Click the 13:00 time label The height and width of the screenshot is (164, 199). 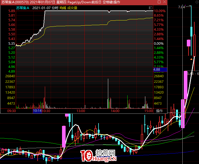[x=81, y=111]
